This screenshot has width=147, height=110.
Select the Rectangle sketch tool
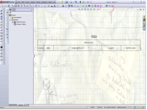pos(16,6)
